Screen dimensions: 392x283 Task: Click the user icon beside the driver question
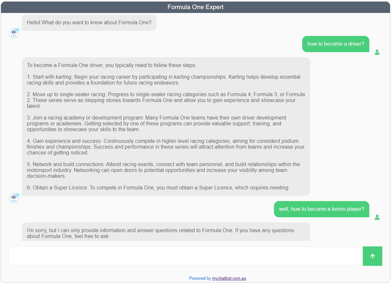pyautogui.click(x=377, y=52)
